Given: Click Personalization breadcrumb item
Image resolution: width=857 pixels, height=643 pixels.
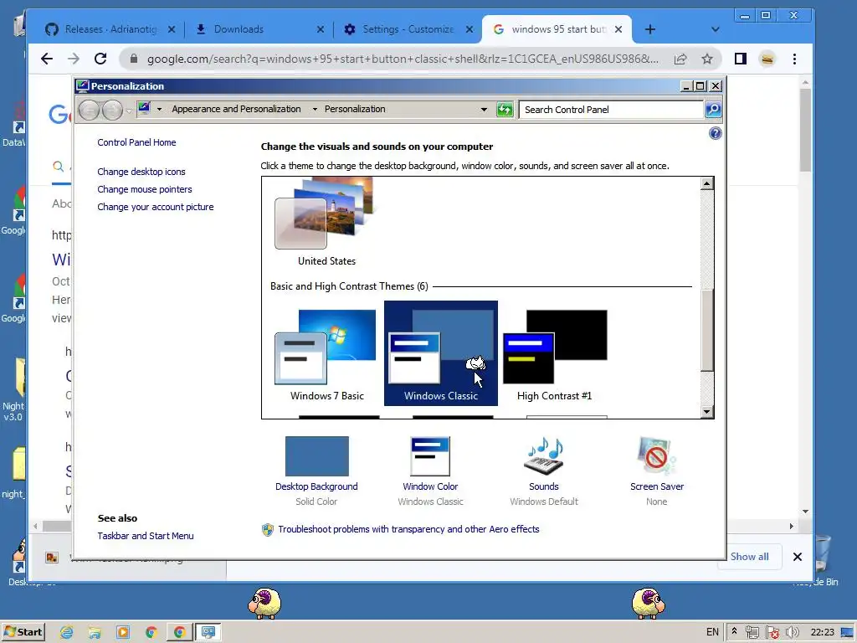Looking at the screenshot, I should coord(355,110).
